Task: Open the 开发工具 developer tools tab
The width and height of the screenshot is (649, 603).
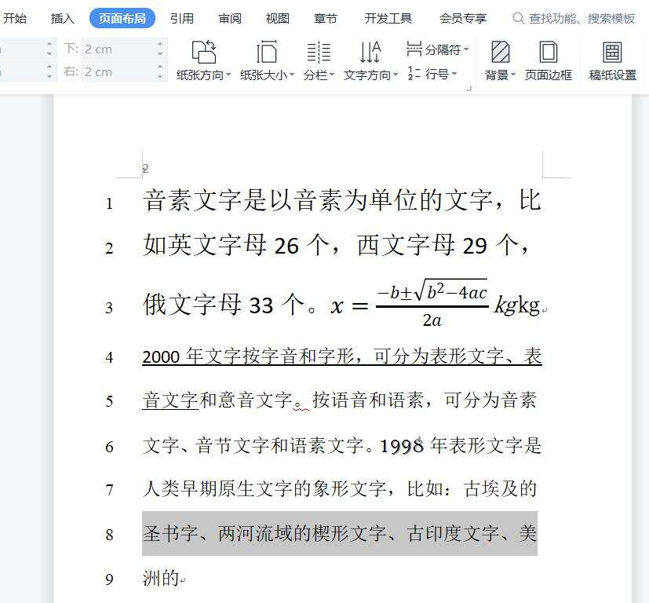Action: pyautogui.click(x=388, y=18)
